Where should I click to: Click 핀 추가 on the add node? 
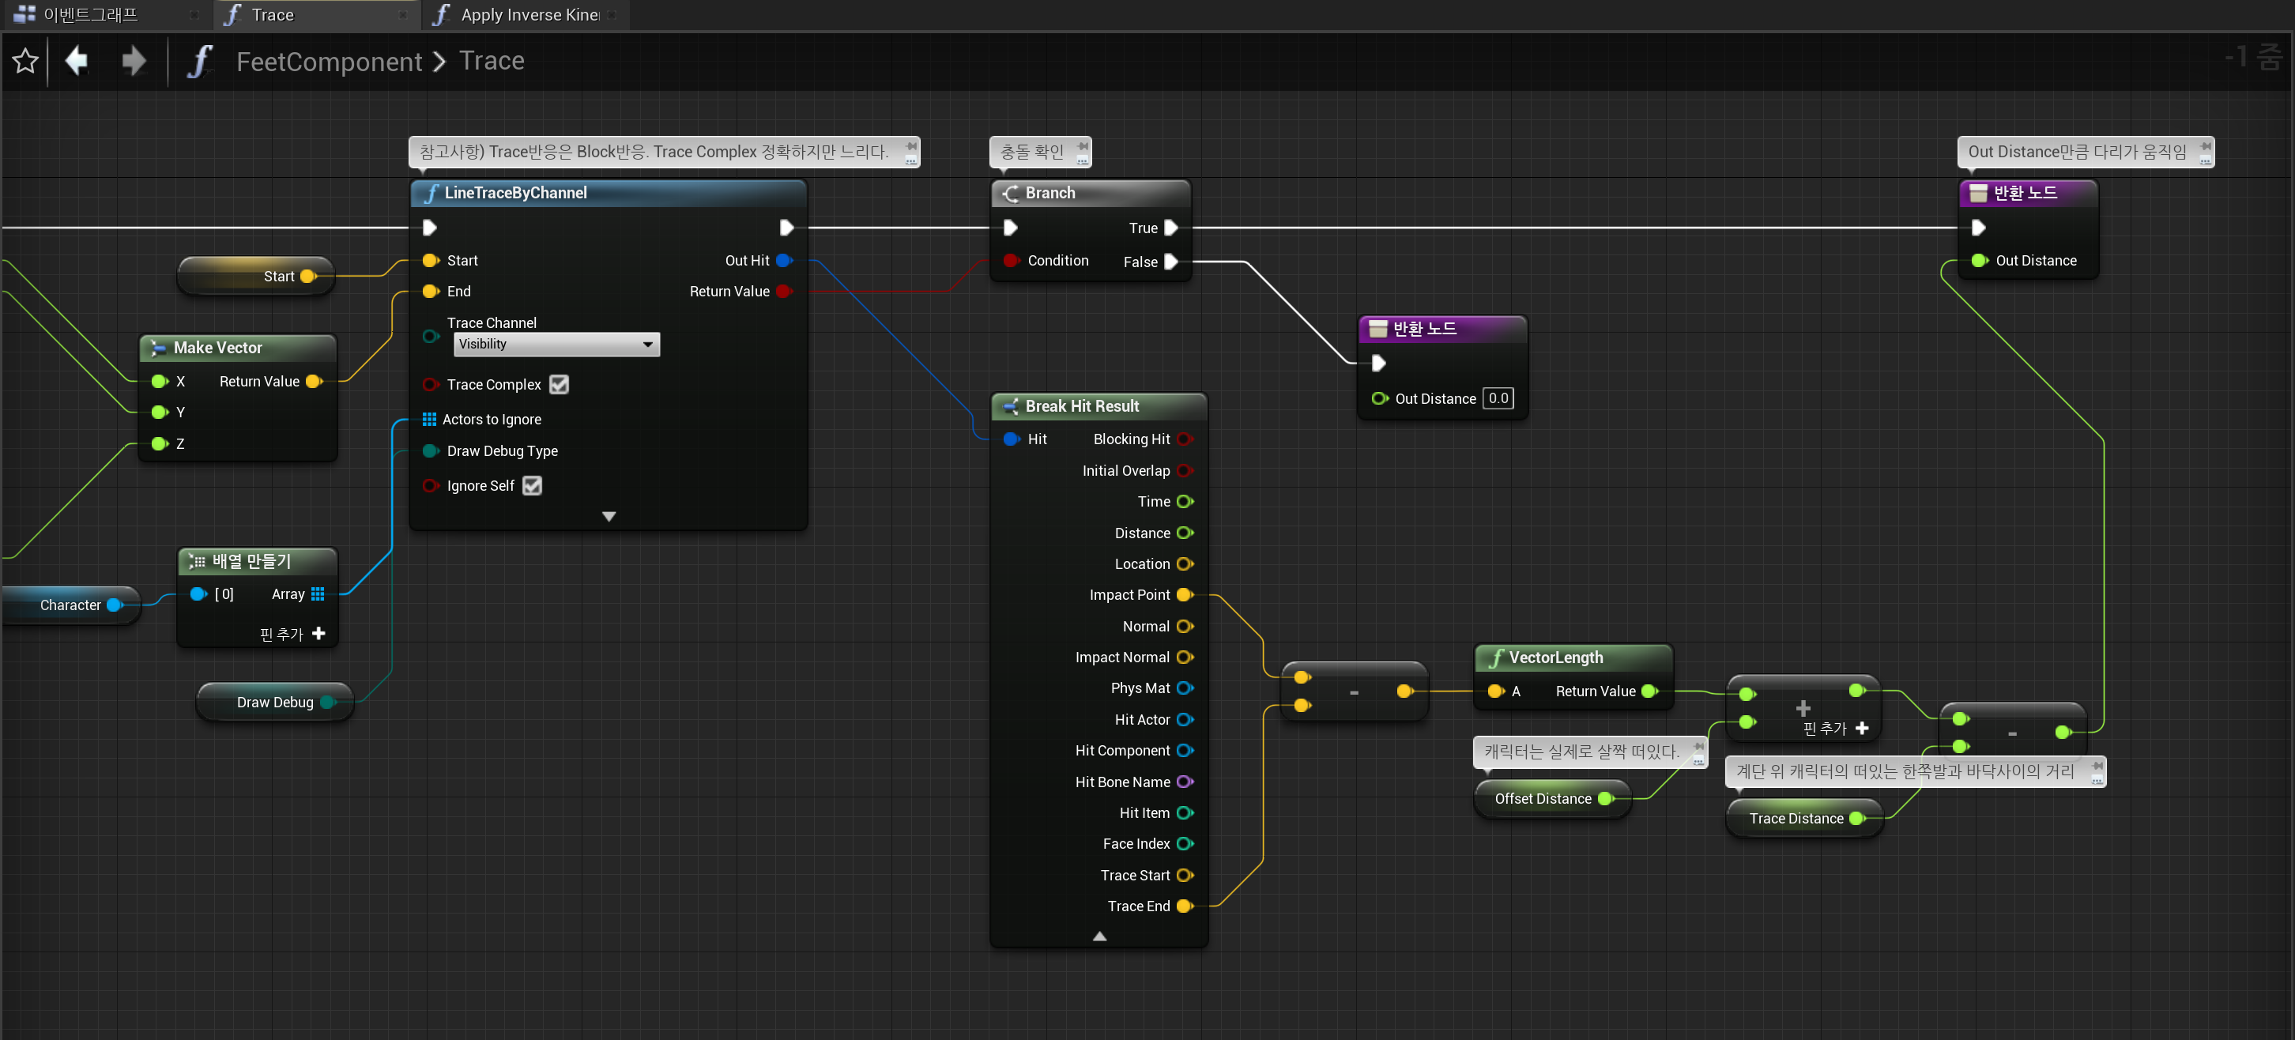(1836, 728)
